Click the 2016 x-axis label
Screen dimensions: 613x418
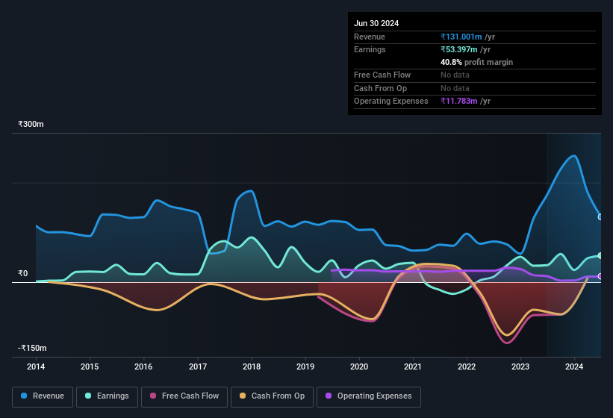[143, 366]
